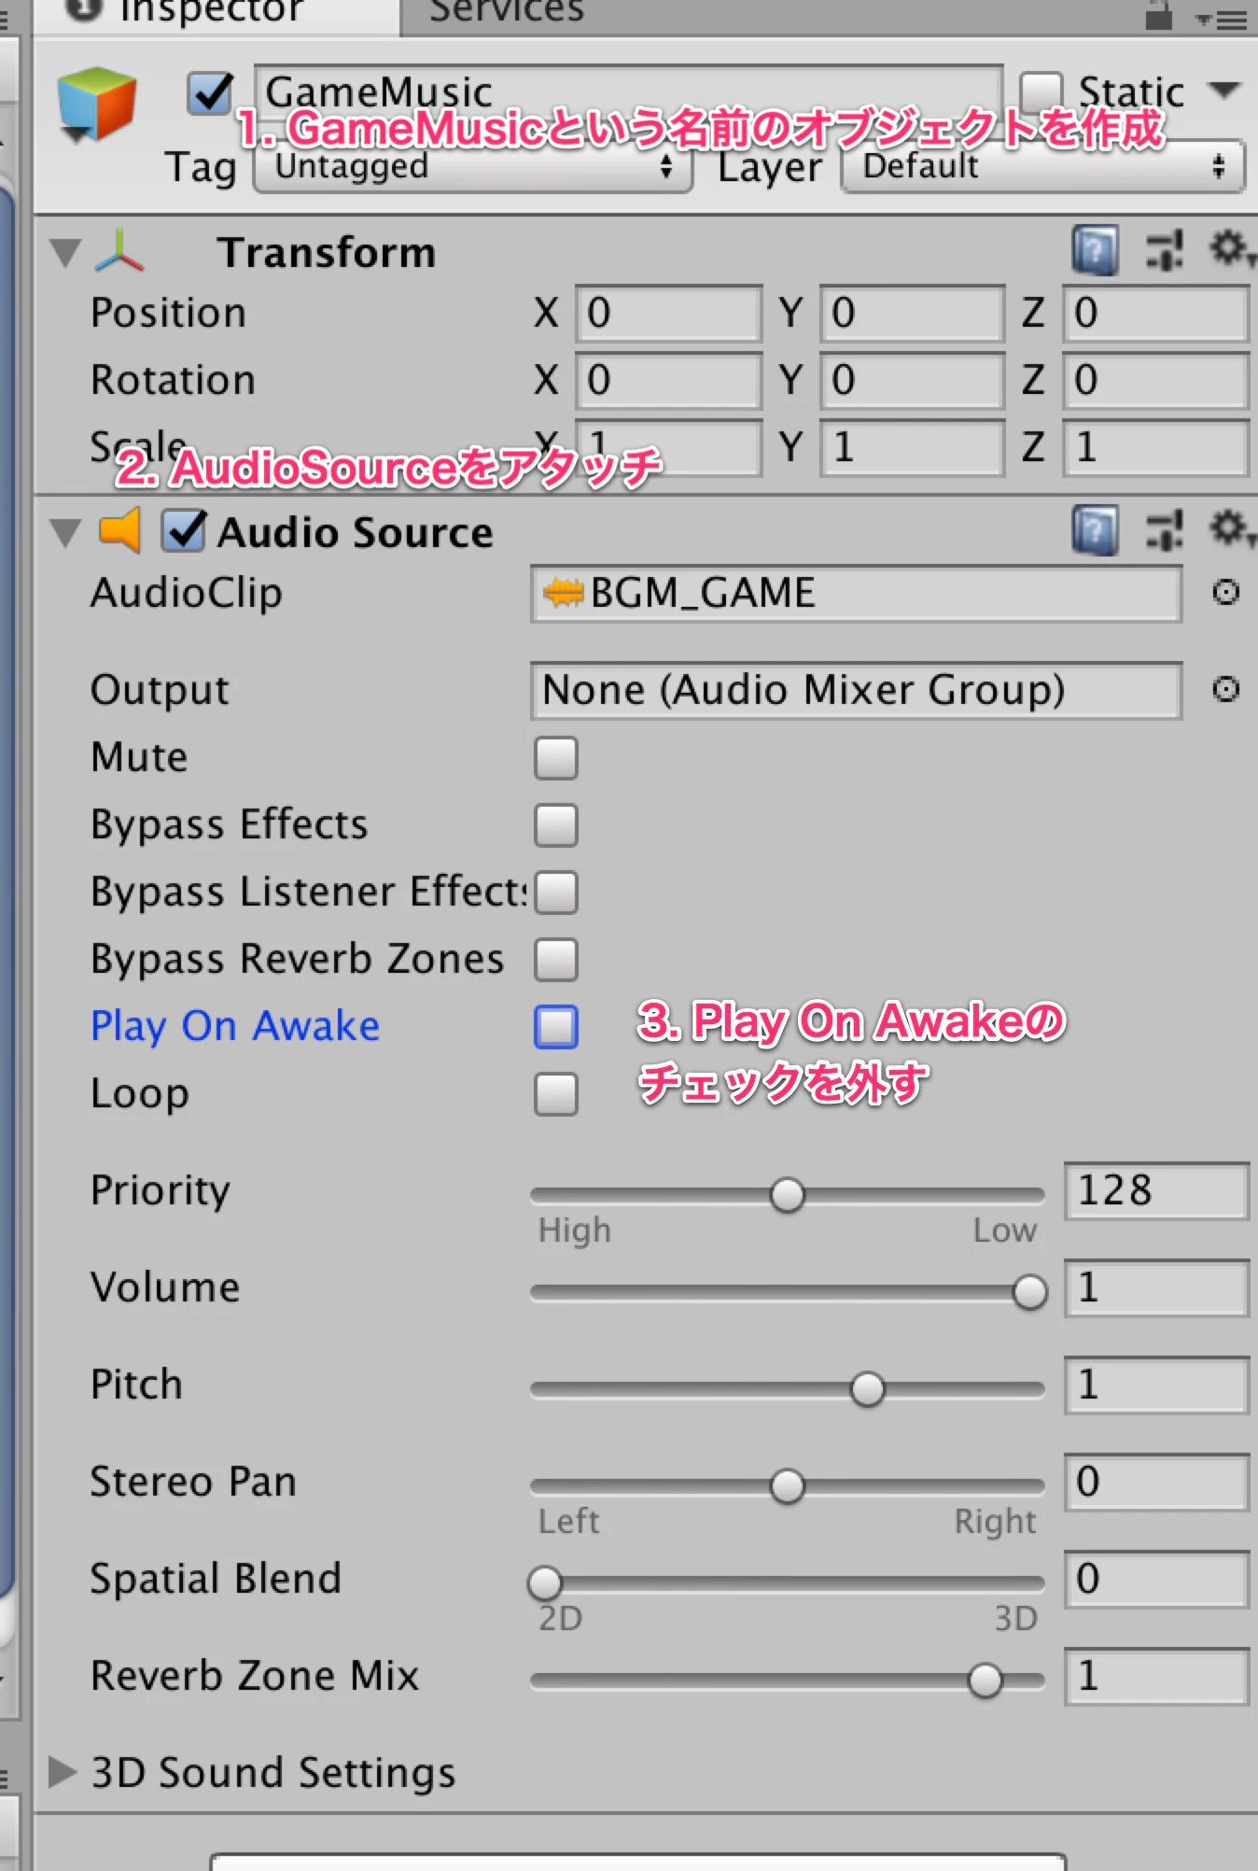Open the Inspector panel options menu

[1221, 19]
